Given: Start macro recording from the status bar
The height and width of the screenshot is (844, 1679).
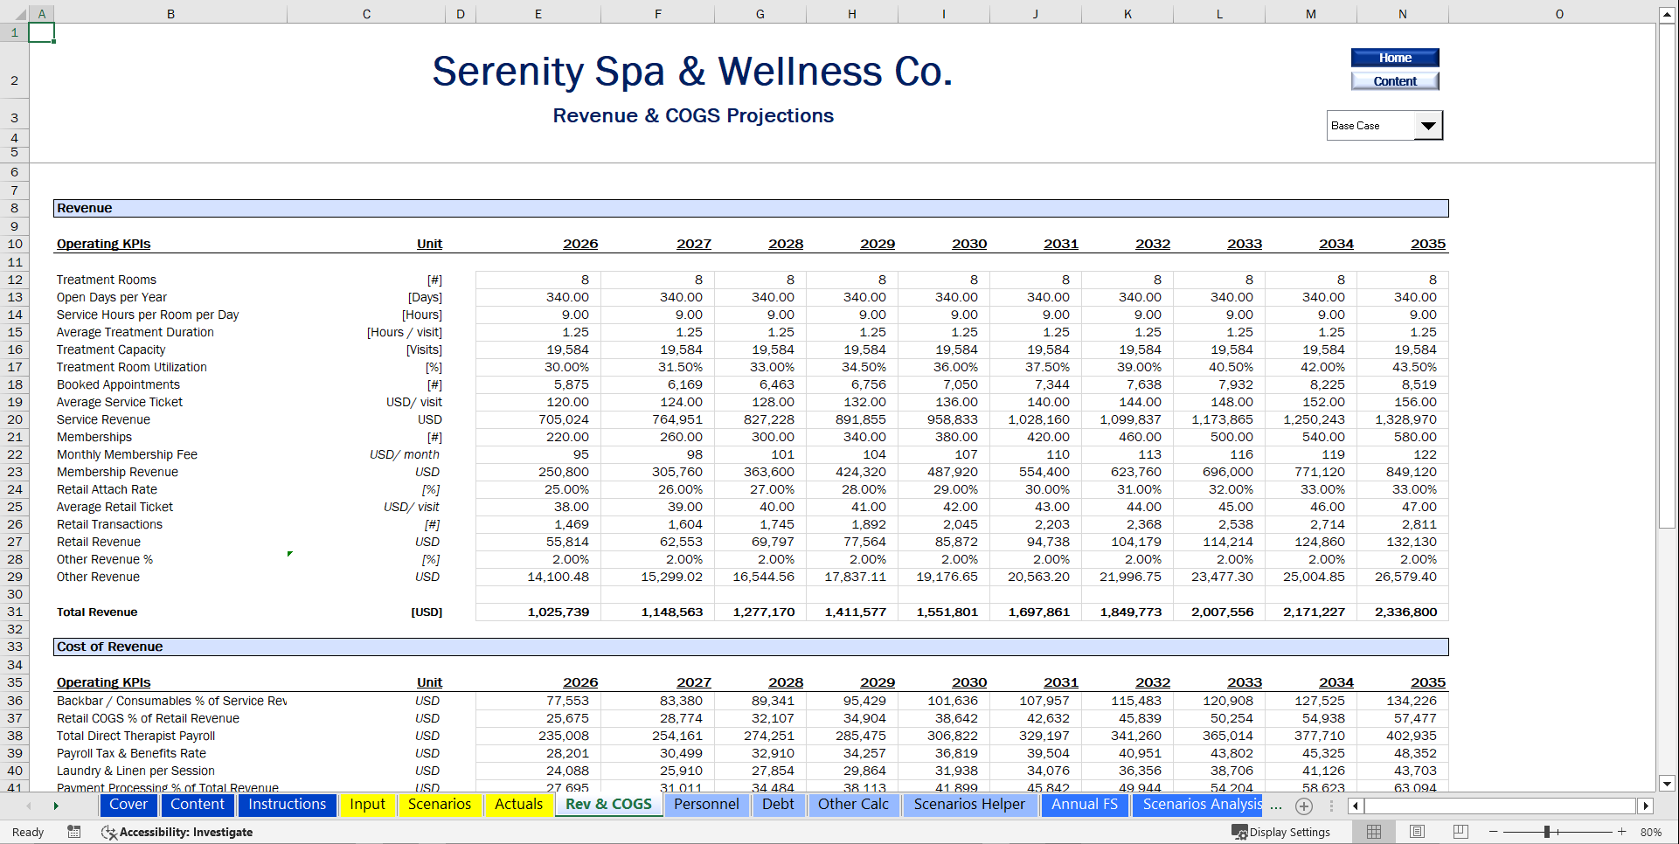Looking at the screenshot, I should click(x=73, y=832).
